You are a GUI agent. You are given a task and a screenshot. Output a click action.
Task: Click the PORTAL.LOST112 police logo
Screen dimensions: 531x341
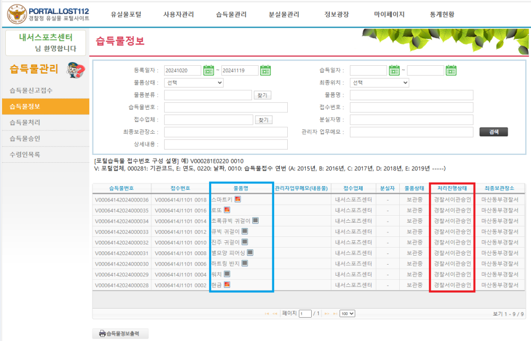pyautogui.click(x=17, y=14)
